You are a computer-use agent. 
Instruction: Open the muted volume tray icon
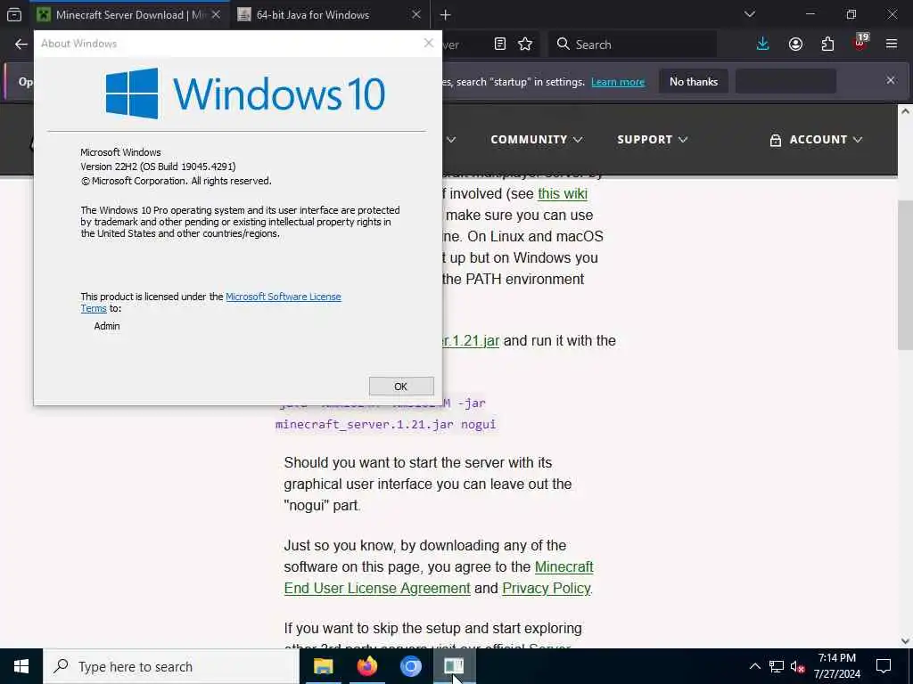pos(797,666)
